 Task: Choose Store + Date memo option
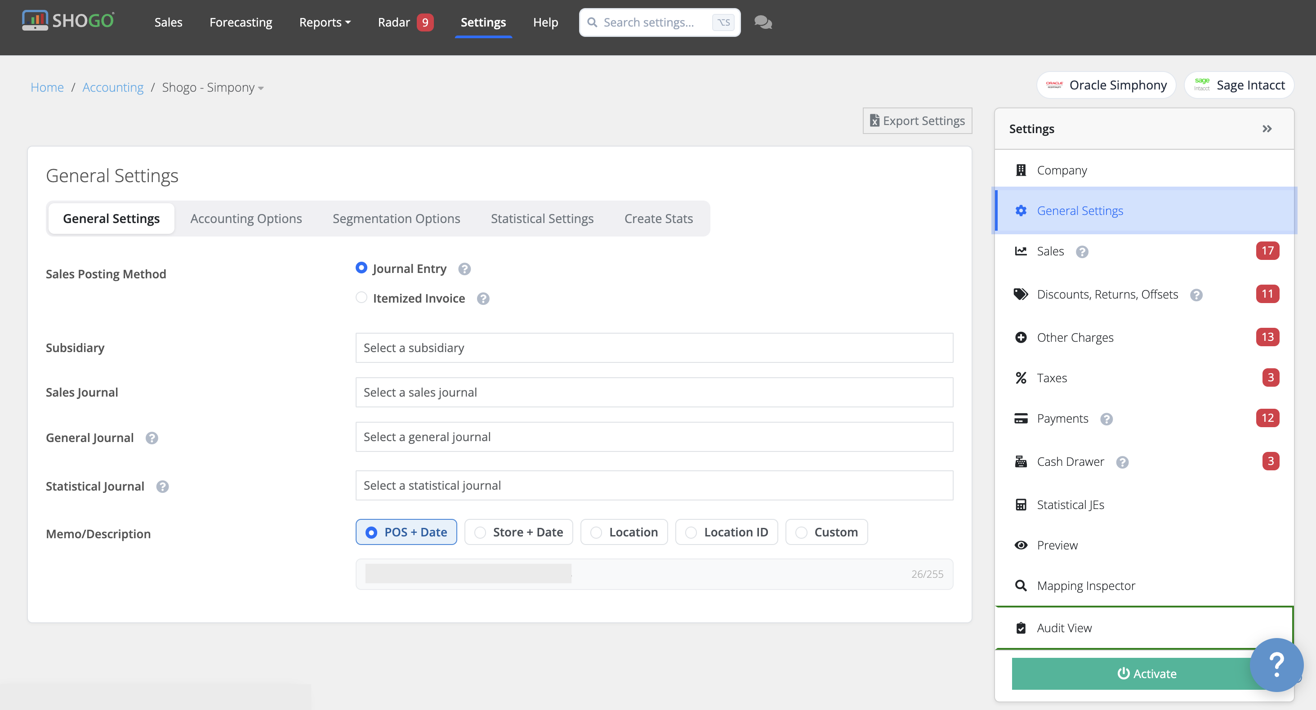pyautogui.click(x=518, y=532)
